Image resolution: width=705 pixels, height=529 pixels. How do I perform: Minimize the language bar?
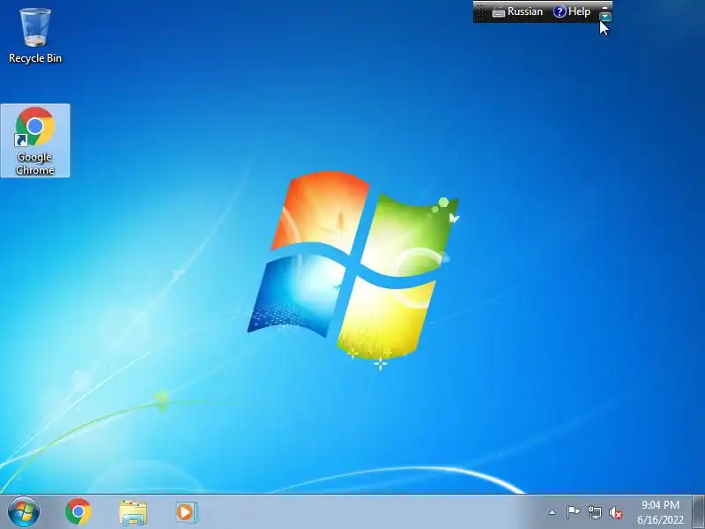pyautogui.click(x=605, y=7)
